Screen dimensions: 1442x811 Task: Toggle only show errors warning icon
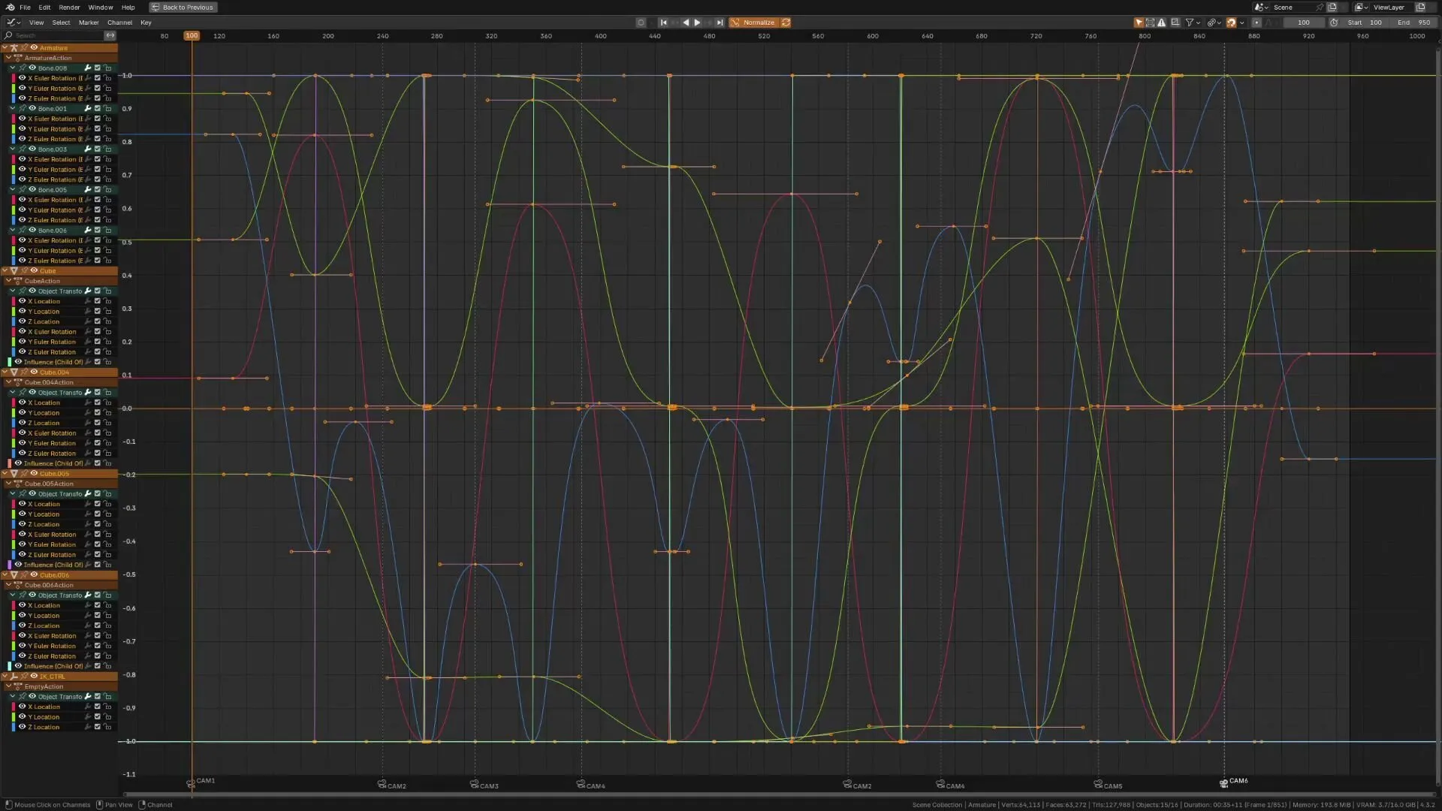tap(1162, 23)
